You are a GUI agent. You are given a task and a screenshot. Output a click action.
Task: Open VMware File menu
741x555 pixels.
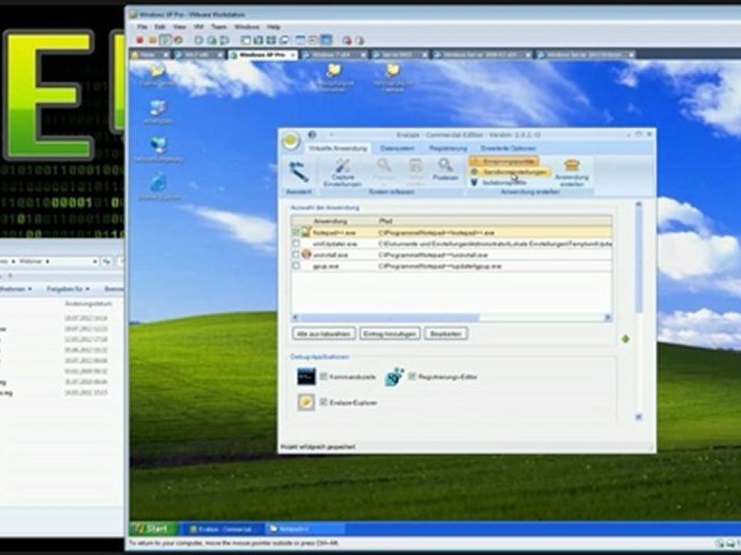click(142, 27)
